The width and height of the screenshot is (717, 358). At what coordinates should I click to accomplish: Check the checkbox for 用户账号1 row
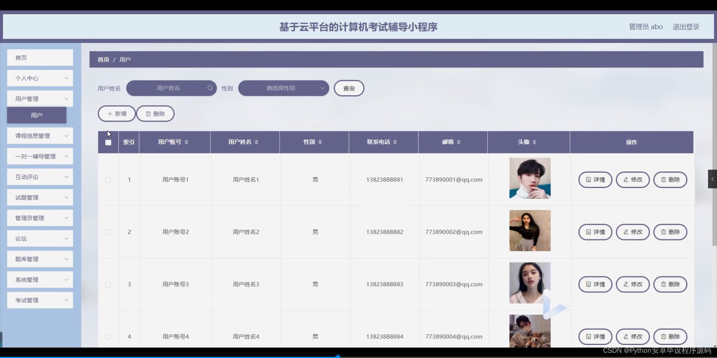108,180
